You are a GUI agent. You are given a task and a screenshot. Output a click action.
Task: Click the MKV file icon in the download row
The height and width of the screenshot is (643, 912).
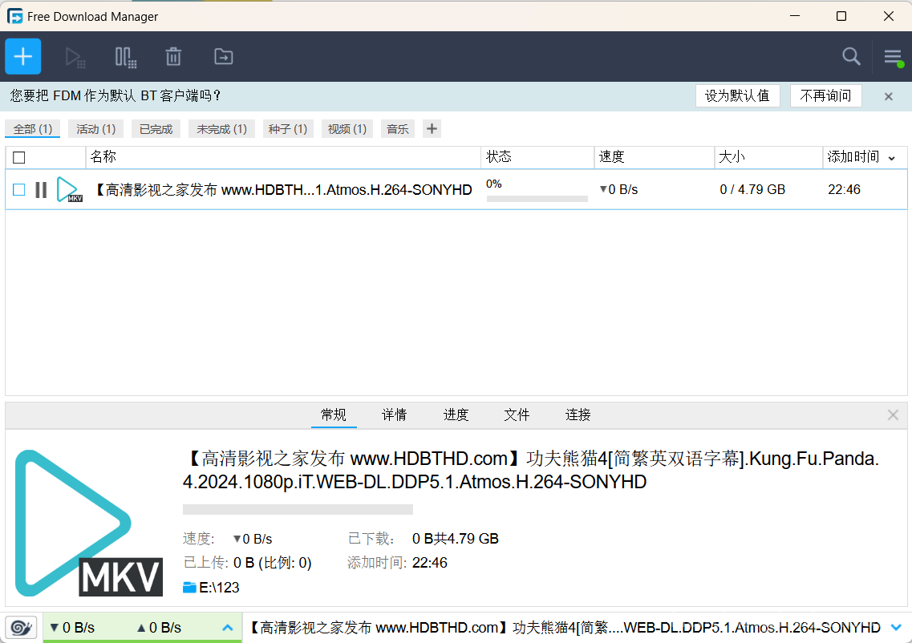point(69,189)
